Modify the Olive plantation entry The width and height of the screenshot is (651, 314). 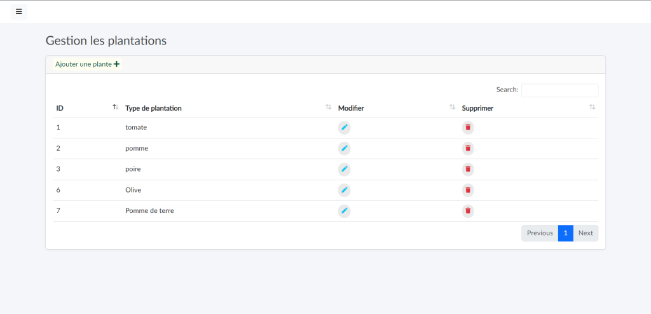coord(344,189)
